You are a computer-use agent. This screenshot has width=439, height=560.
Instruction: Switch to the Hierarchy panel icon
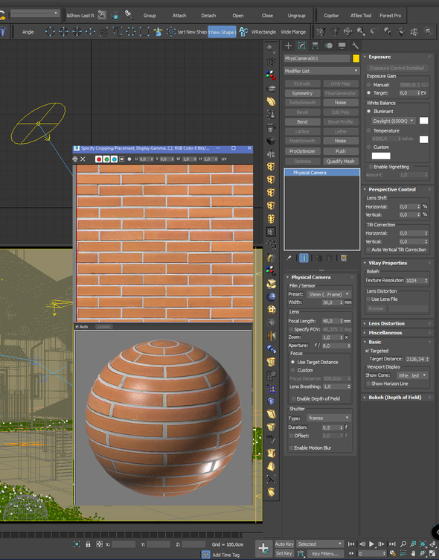click(x=315, y=45)
